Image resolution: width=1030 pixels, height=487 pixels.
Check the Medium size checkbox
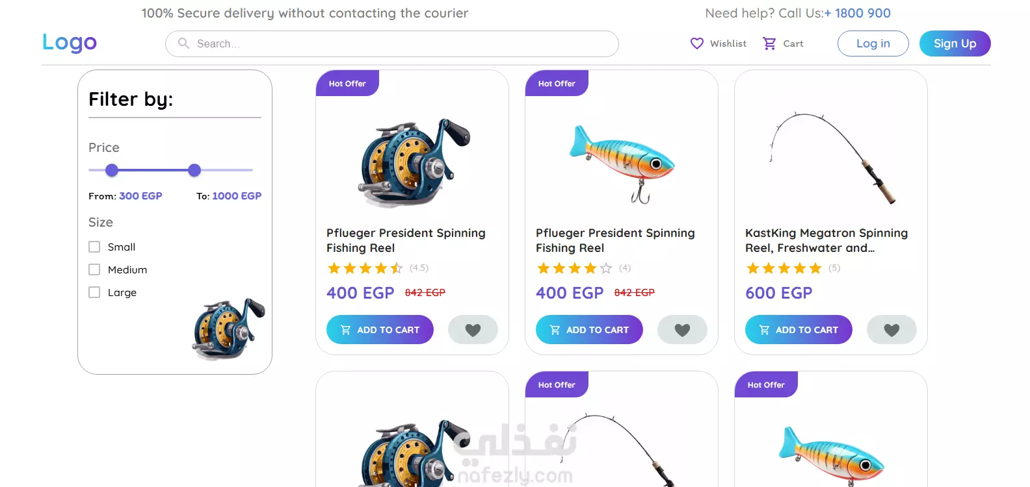94,269
